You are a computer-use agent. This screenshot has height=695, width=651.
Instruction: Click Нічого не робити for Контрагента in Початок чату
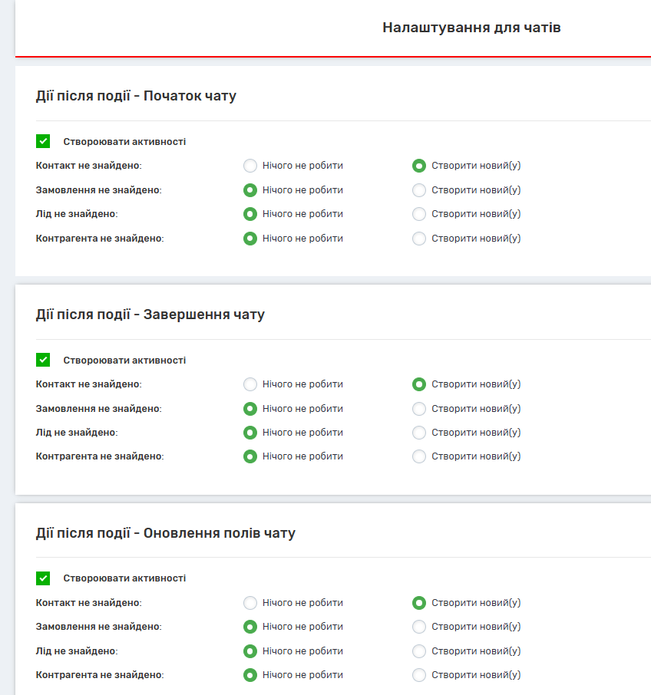click(x=250, y=239)
